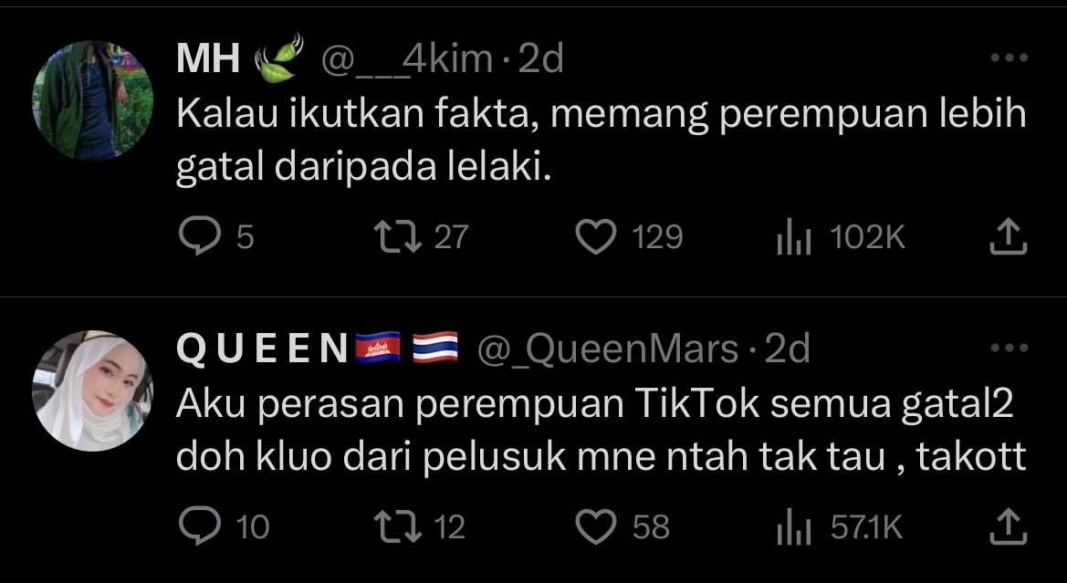Click the MH display name
This screenshot has height=583, width=1067.
[208, 60]
